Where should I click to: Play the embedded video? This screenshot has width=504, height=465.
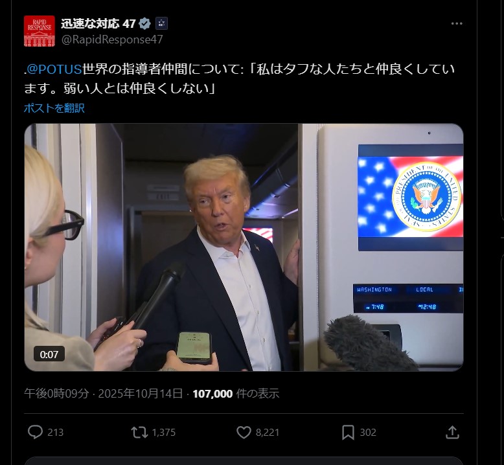[244, 247]
